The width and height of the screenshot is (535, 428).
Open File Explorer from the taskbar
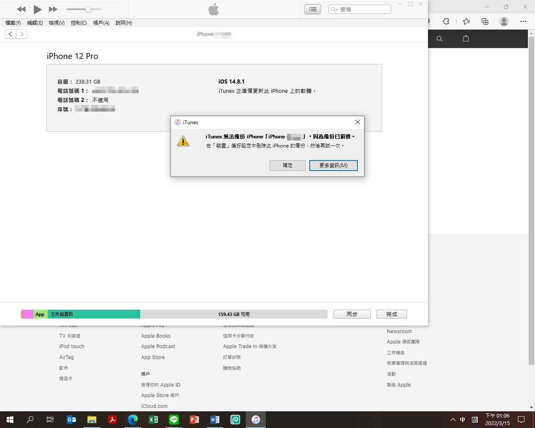92,420
